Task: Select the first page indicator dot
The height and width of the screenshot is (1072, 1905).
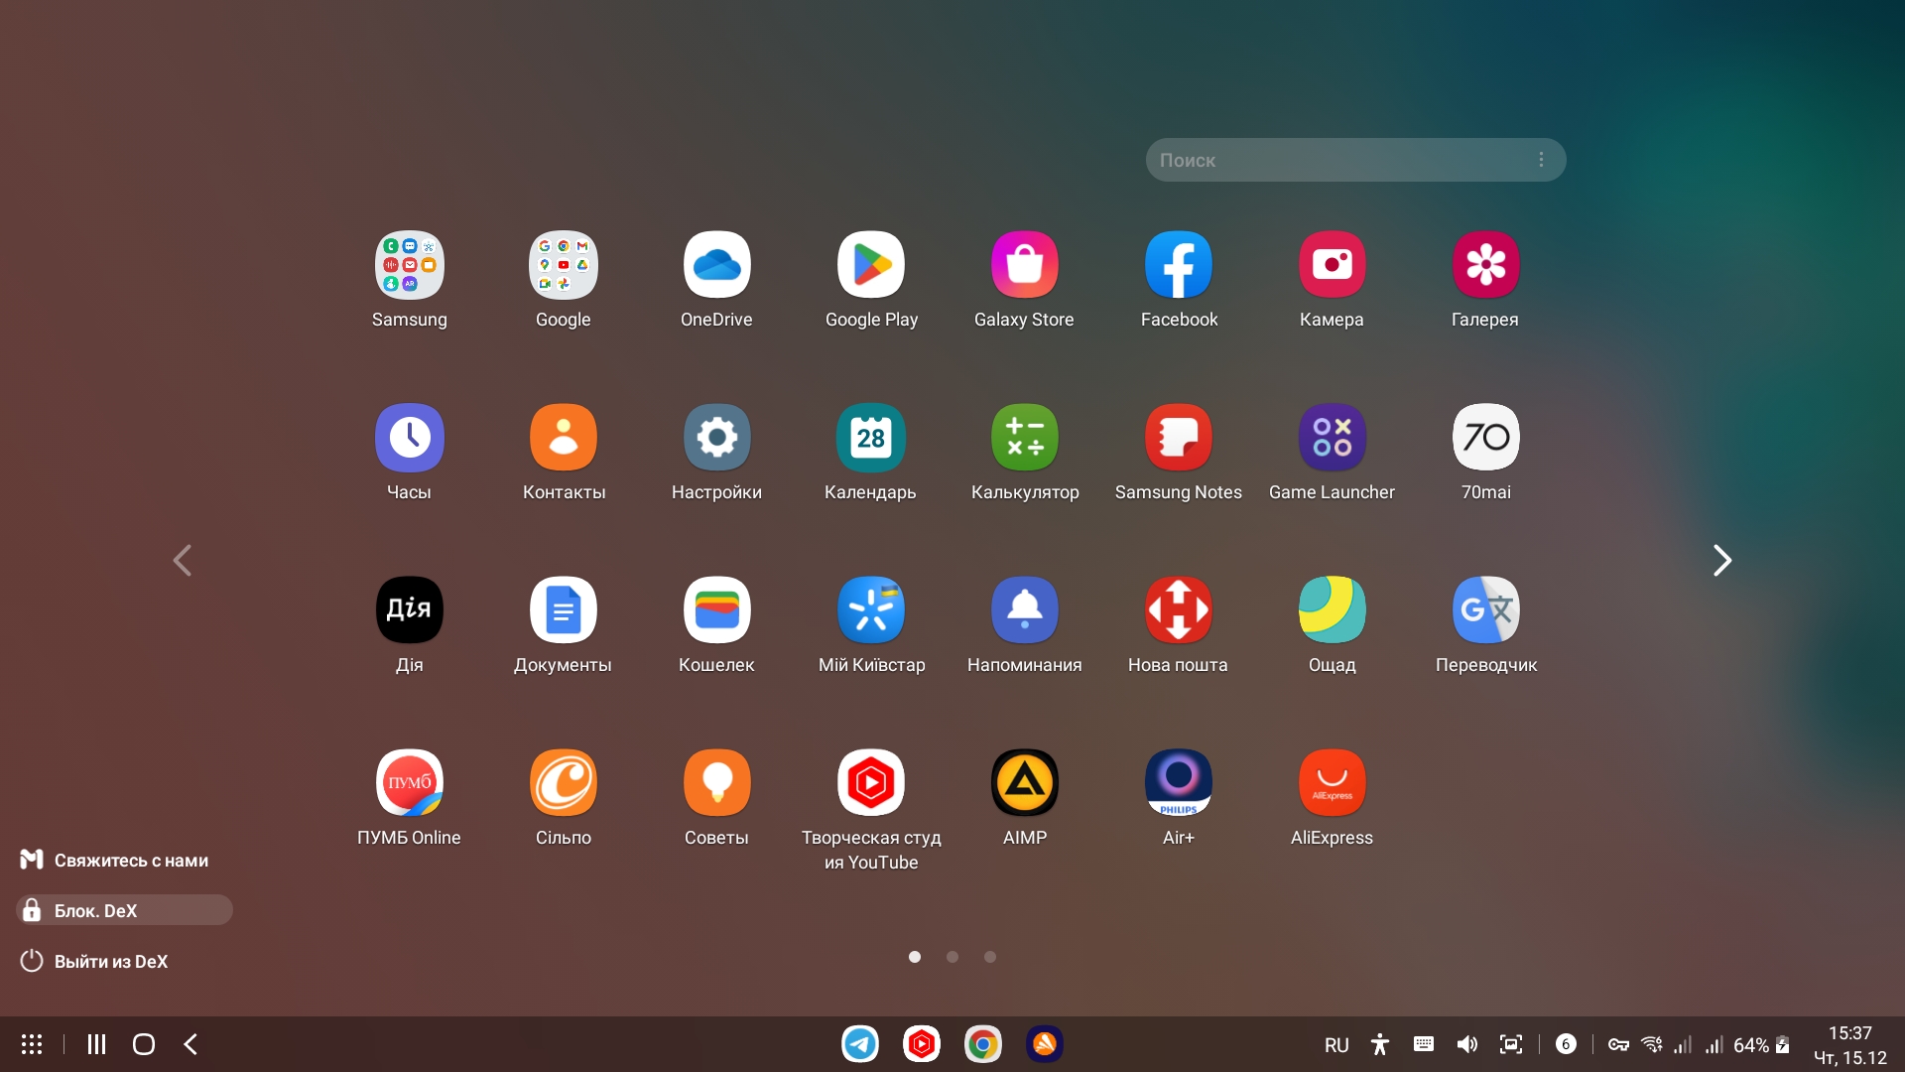Action: [915, 957]
